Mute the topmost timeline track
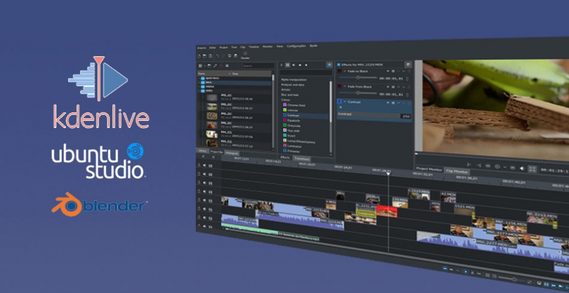 [205, 166]
